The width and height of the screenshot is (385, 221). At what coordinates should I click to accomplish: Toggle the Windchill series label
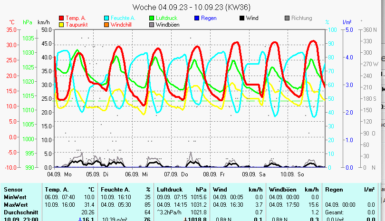123,25
